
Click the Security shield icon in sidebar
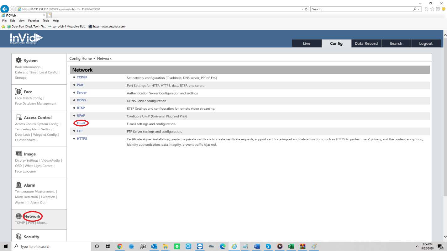pyautogui.click(x=18, y=237)
